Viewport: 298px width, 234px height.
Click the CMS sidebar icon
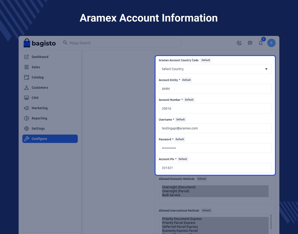tap(26, 98)
